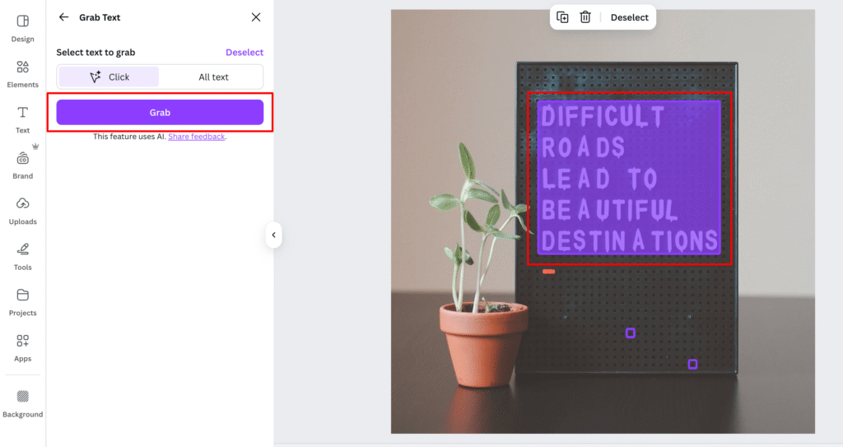Switch to Click selection mode
The height and width of the screenshot is (447, 843).
point(109,77)
